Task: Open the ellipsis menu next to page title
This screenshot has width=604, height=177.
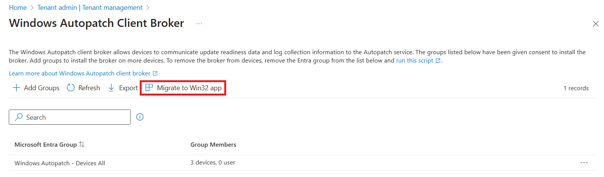Action: point(199,23)
